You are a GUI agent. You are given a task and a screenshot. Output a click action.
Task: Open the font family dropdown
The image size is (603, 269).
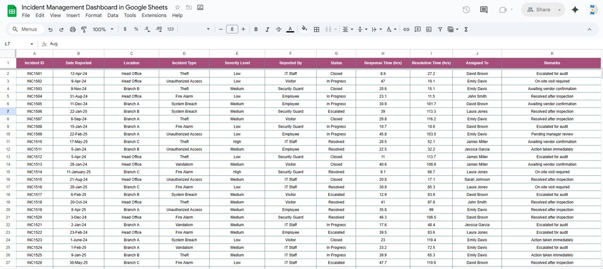(196, 29)
